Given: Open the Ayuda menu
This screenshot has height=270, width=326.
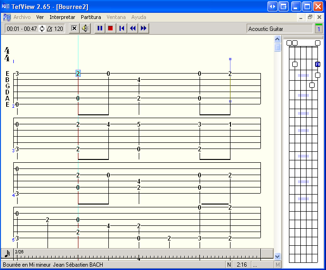Looking at the screenshot, I should click(139, 17).
